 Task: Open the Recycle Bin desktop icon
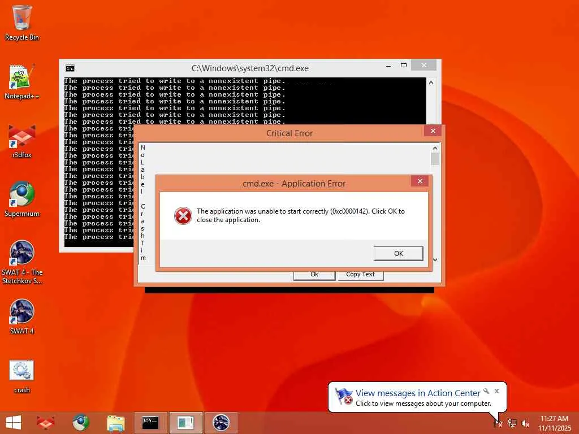(22, 23)
